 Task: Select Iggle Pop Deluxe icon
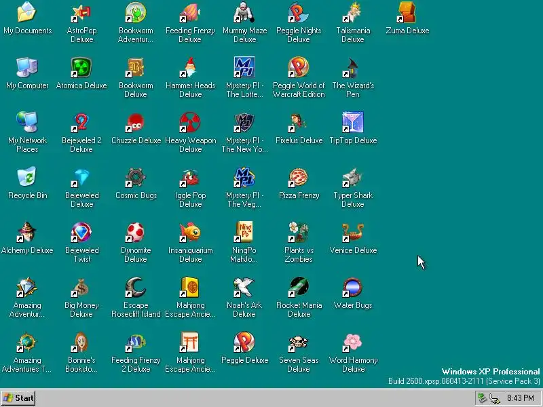190,177
